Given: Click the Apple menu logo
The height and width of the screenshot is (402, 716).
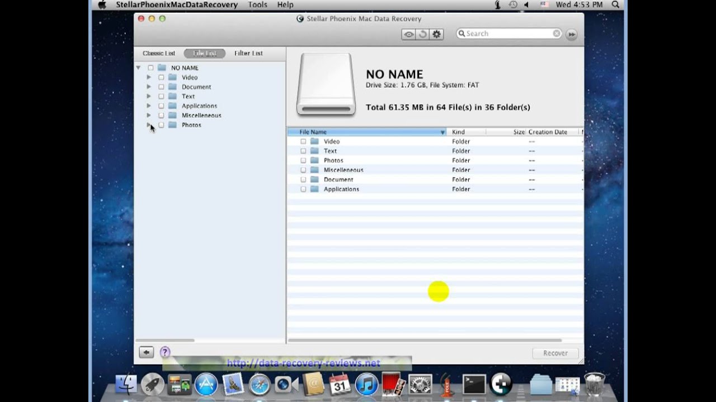Looking at the screenshot, I should coord(102,4).
